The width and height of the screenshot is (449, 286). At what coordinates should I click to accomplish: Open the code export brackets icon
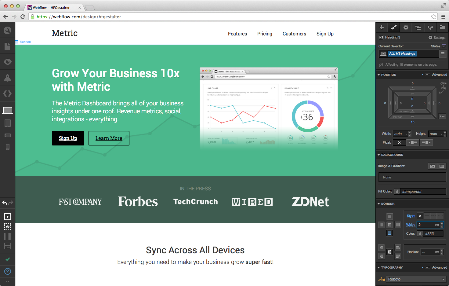pyautogui.click(x=7, y=94)
